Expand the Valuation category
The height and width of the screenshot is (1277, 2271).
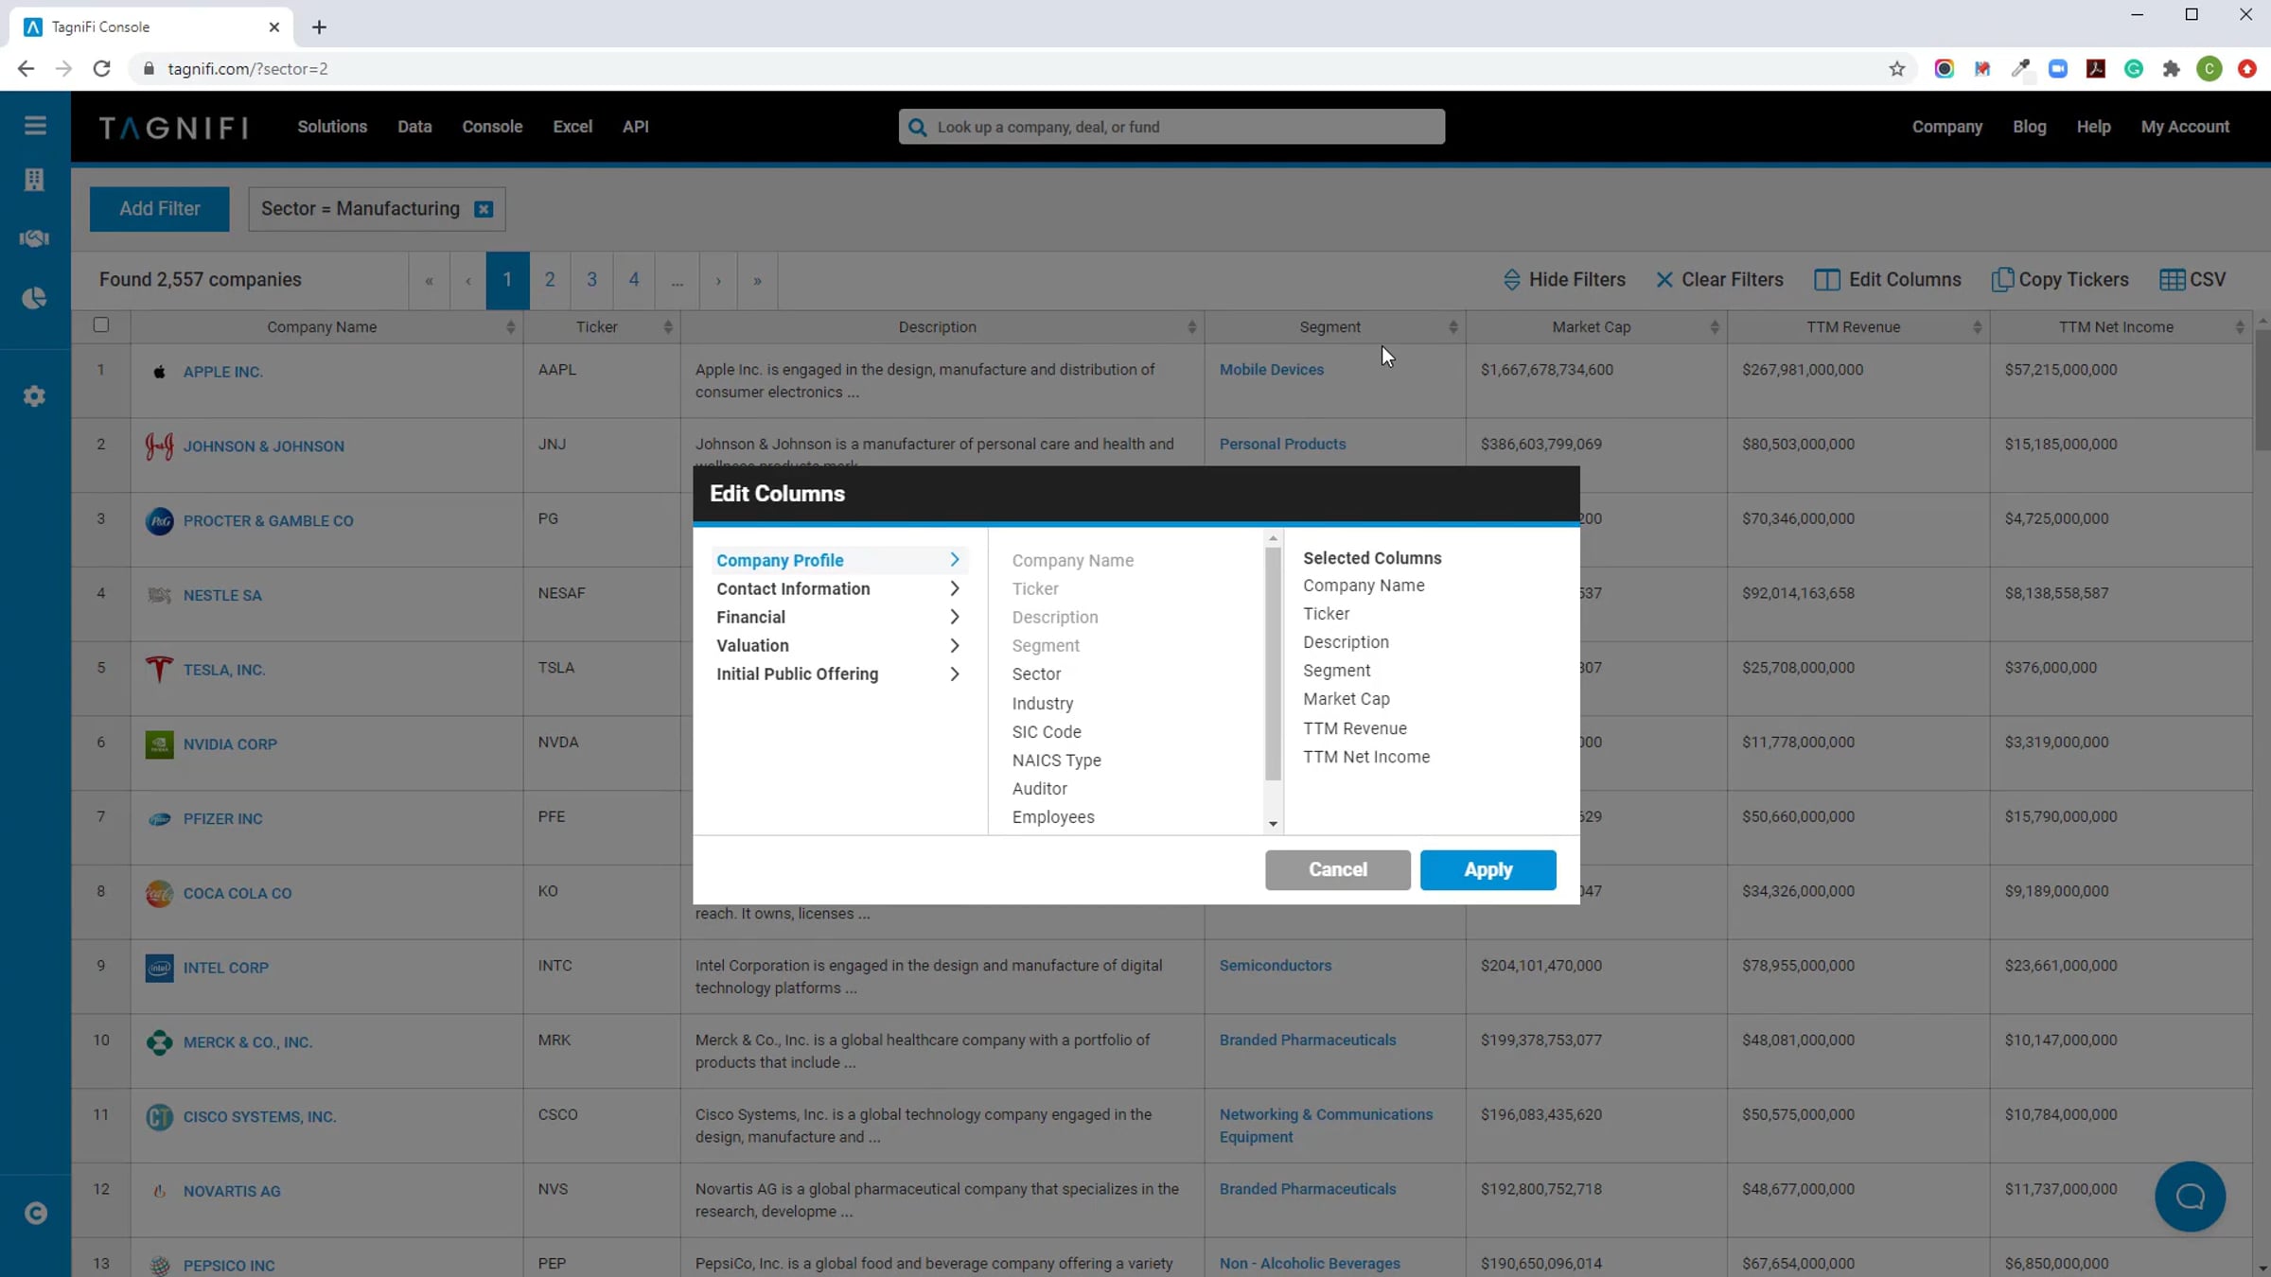tap(838, 645)
